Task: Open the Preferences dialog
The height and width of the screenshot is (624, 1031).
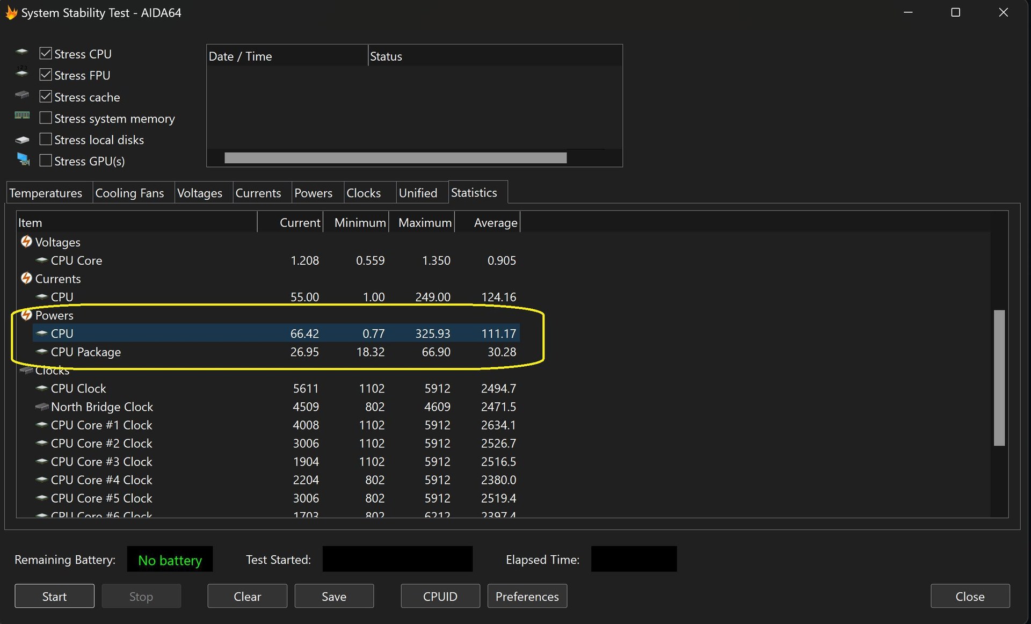Action: coord(527,596)
